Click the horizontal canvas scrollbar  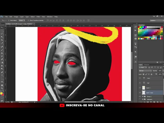click(x=80, y=102)
